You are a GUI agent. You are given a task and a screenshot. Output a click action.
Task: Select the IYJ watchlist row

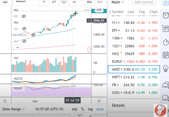pyautogui.click(x=134, y=23)
